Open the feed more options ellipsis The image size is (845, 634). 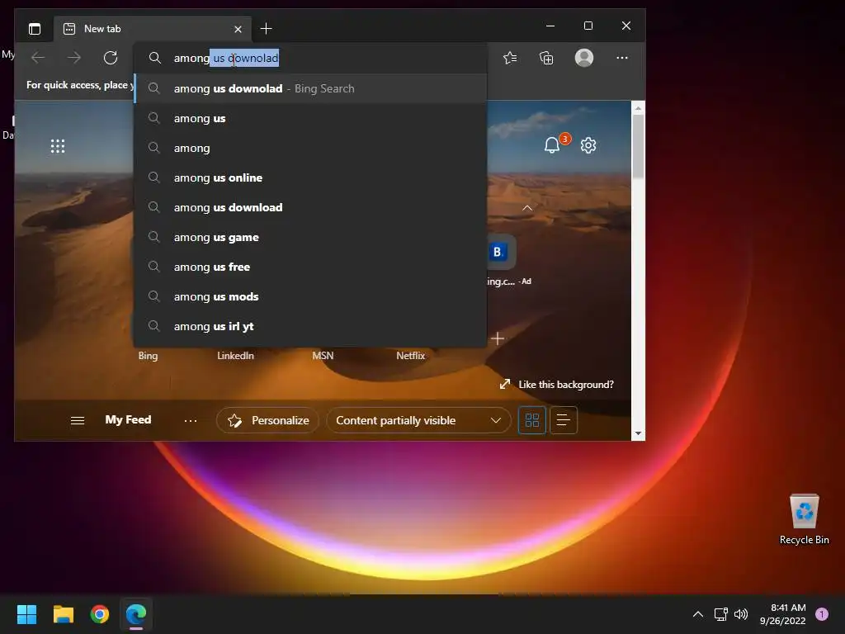(191, 420)
